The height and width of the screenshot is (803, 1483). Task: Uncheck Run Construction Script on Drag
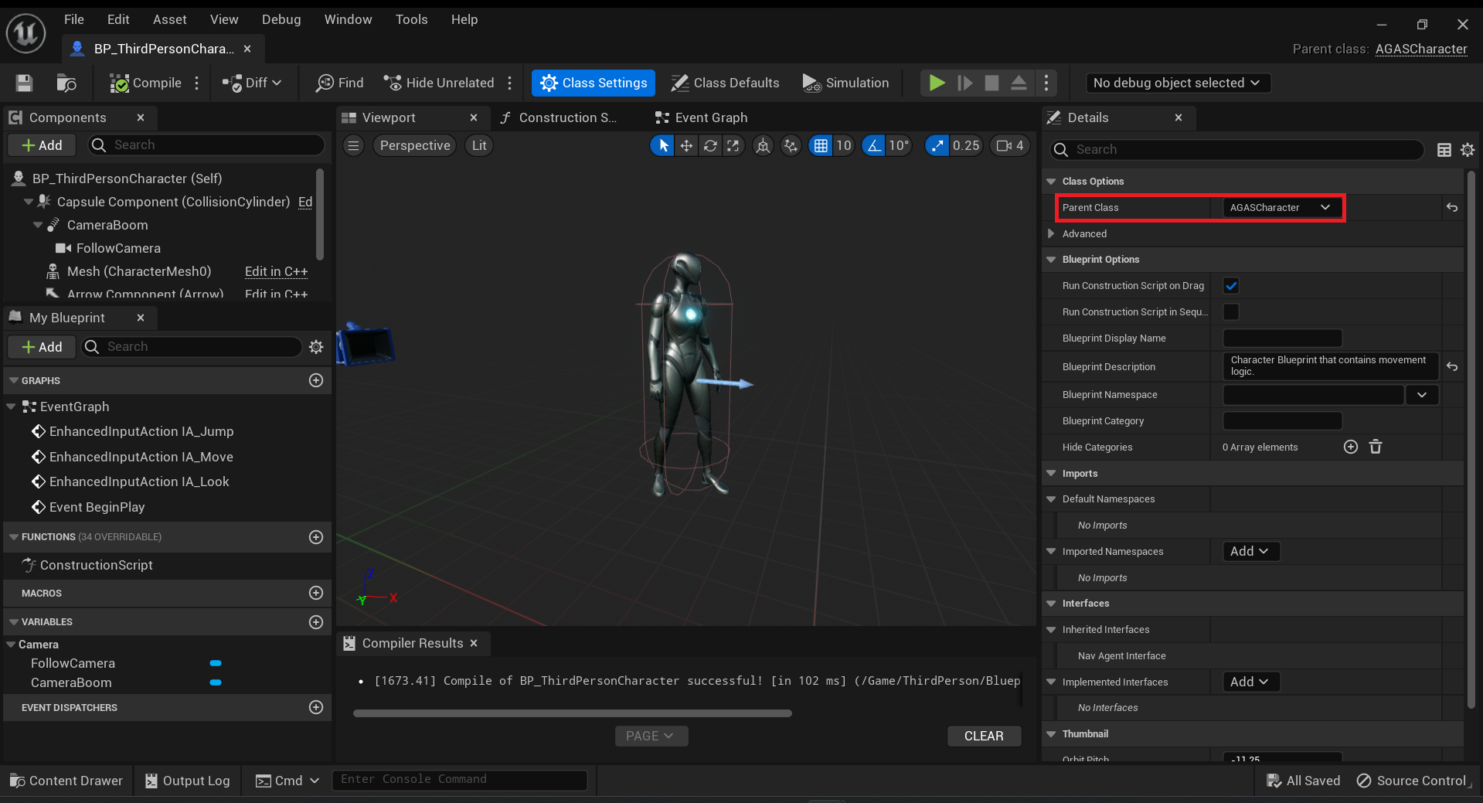pos(1231,286)
